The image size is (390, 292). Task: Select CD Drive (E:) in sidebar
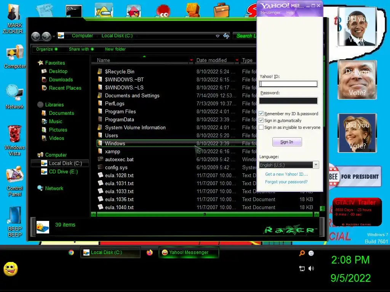pyautogui.click(x=63, y=171)
